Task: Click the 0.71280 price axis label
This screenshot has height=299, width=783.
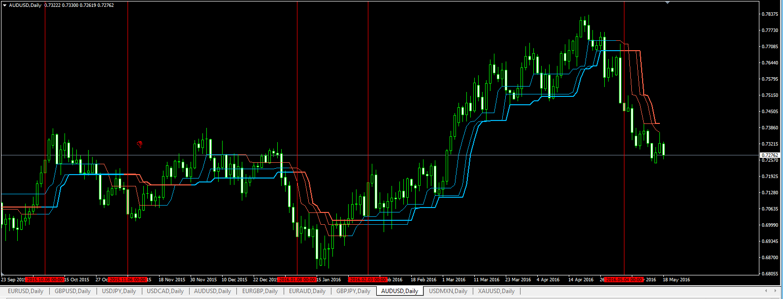Action: point(770,192)
